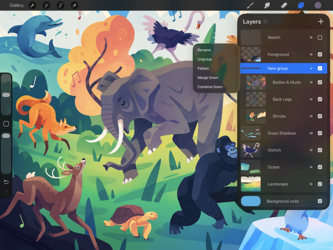Click the Grass Shadows layer name
Image resolution: width=333 pixels, height=250 pixels.
pos(282,133)
